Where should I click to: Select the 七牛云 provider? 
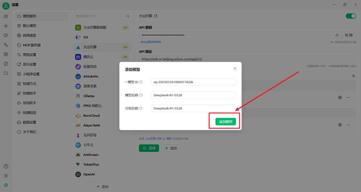tap(102, 145)
